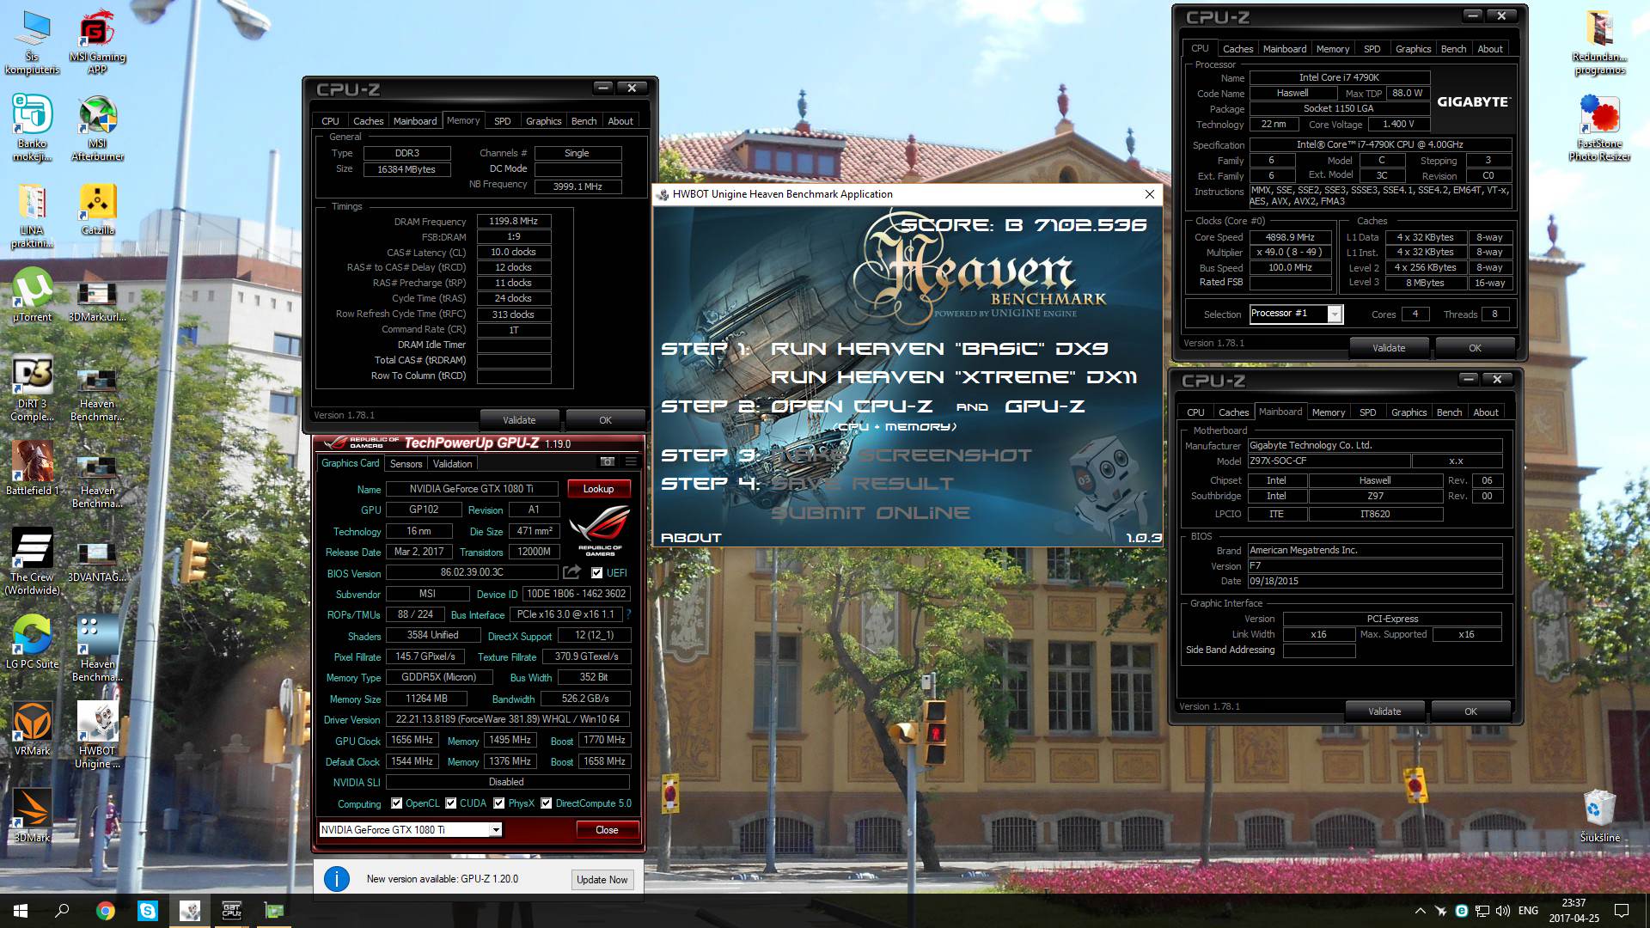Open VRMark desktop shortcut
The image size is (1650, 928).
click(x=32, y=730)
